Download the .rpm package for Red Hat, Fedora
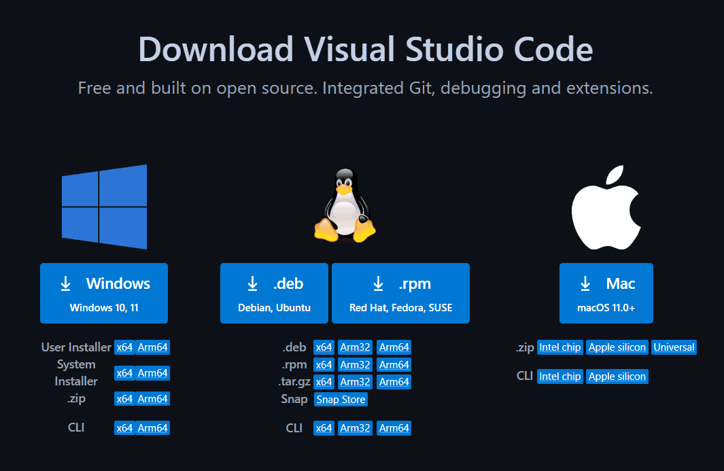The height and width of the screenshot is (471, 724). click(x=400, y=293)
